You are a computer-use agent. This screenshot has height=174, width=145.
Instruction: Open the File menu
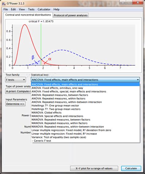tap(6, 10)
